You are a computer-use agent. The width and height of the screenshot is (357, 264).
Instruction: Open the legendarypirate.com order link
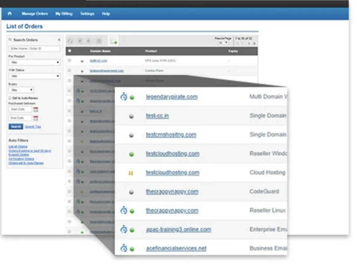[172, 97]
